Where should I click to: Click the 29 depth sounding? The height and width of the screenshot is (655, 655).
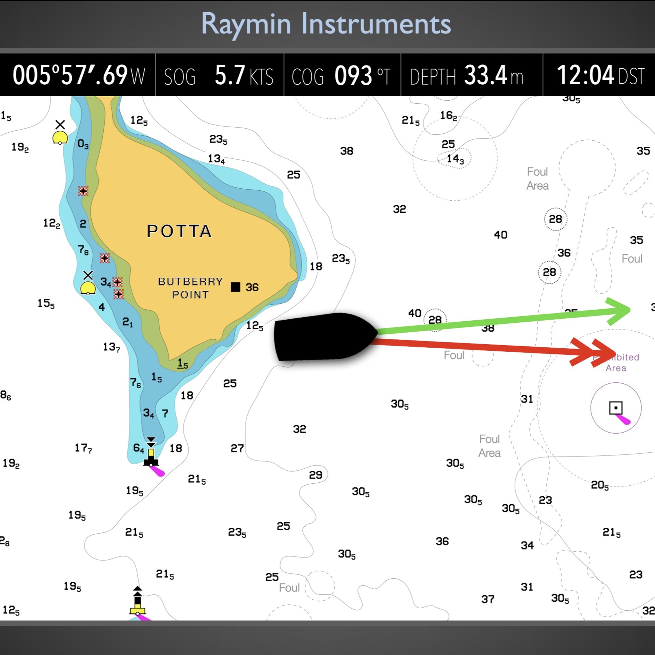(x=316, y=475)
